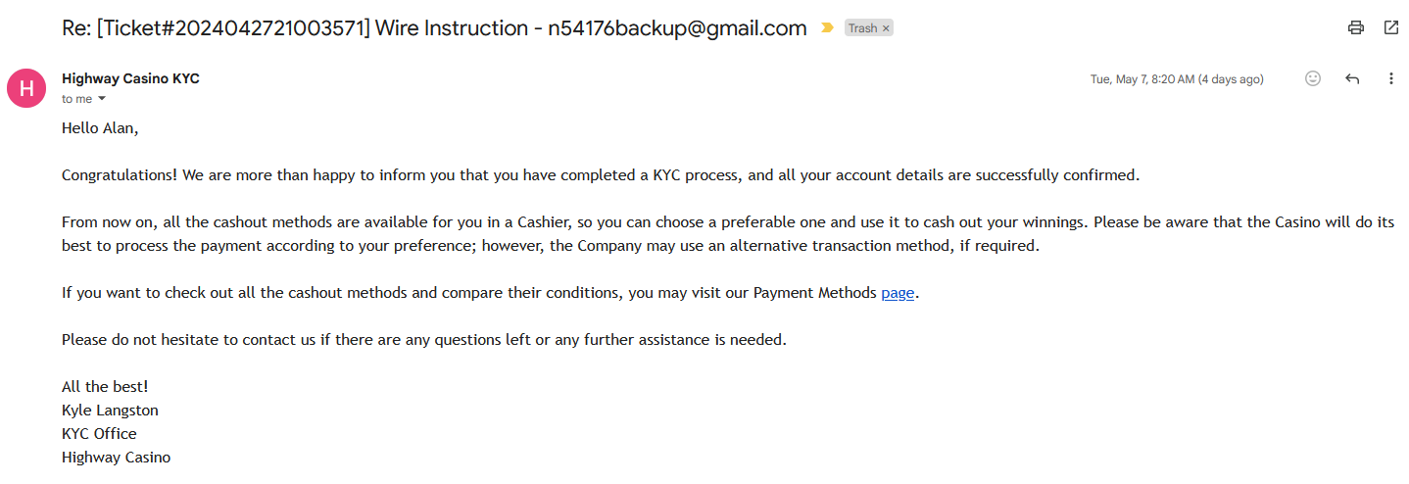Add an emoji reaction to the email
The height and width of the screenshot is (484, 1409).
[1313, 78]
